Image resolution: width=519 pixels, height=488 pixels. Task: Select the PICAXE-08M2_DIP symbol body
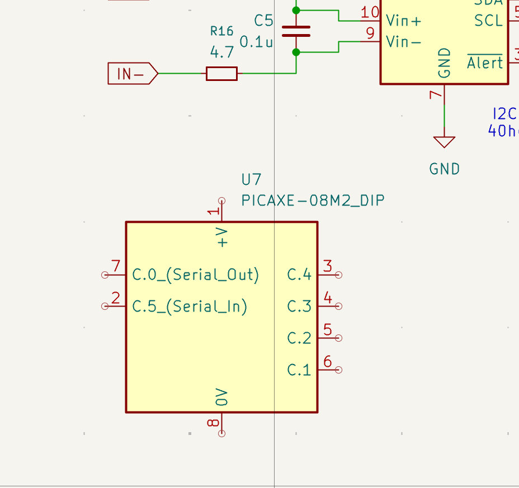pyautogui.click(x=221, y=317)
